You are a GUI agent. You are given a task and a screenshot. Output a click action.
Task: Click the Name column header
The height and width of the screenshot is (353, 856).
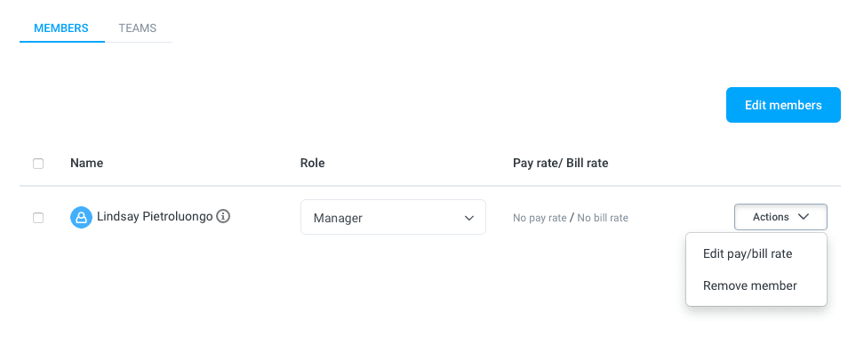87,163
